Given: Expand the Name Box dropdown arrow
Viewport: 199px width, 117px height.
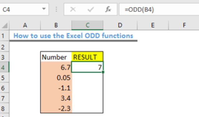Looking at the screenshot, I should [44, 9].
